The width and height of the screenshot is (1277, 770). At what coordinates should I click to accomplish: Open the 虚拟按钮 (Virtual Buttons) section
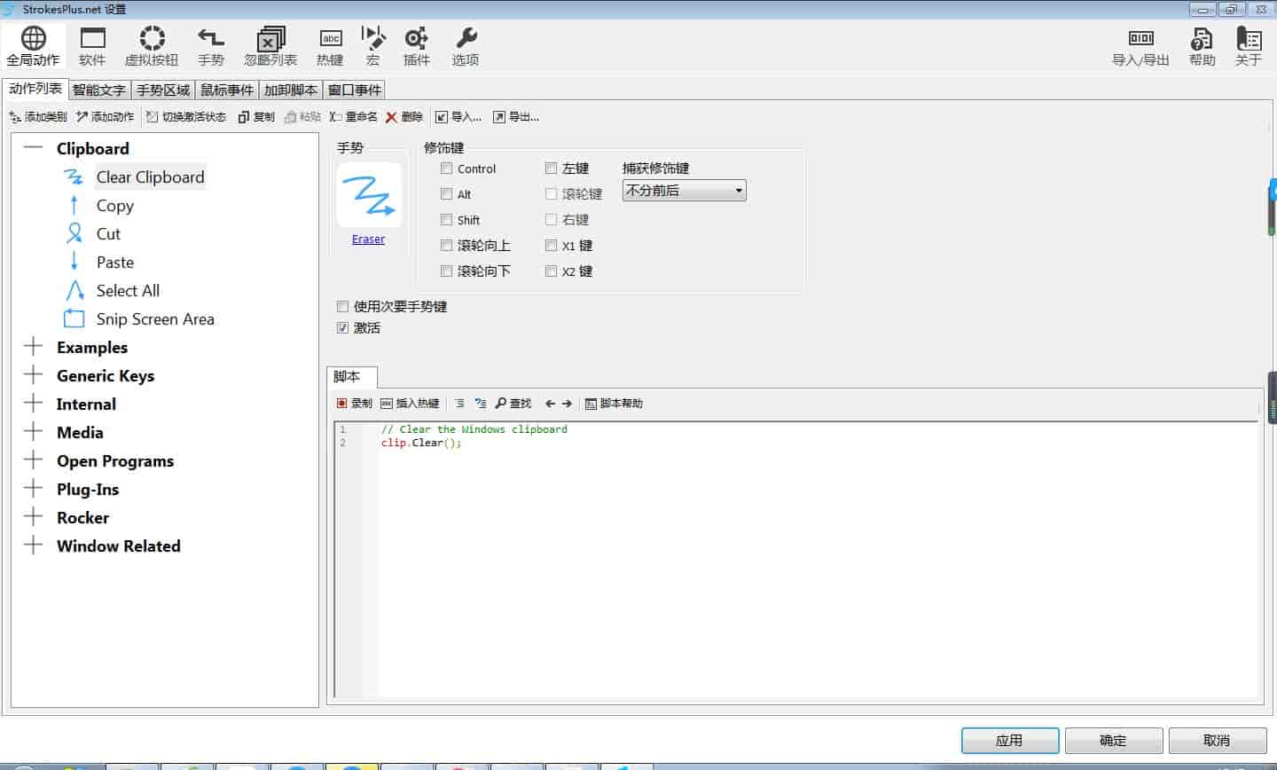(x=152, y=46)
